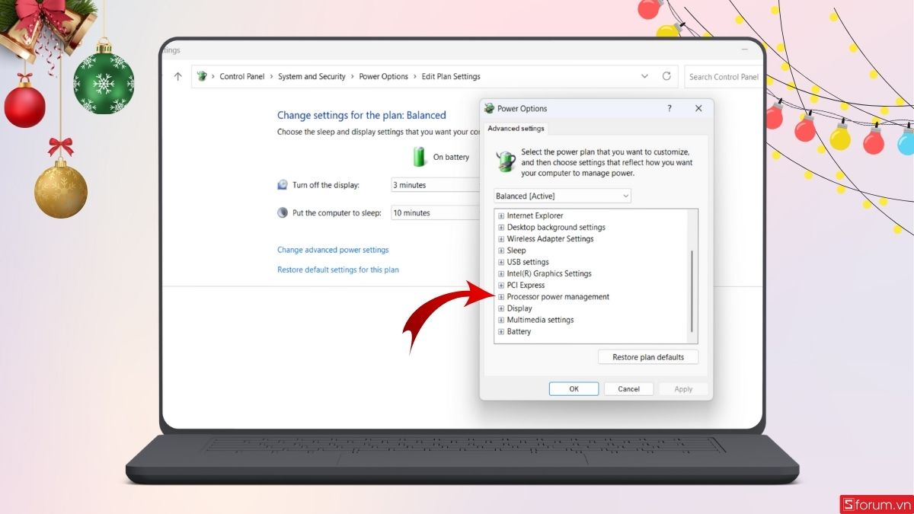Go to Control Panel in breadcrumb
This screenshot has width=914, height=514.
[242, 77]
